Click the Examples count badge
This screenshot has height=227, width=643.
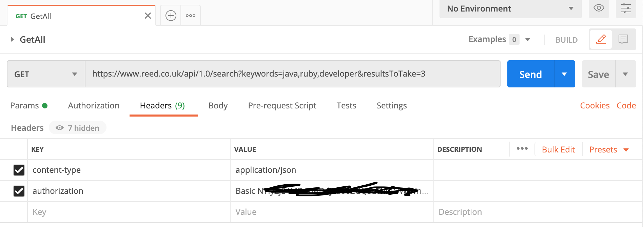(514, 40)
